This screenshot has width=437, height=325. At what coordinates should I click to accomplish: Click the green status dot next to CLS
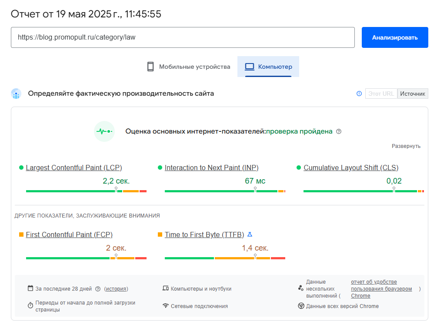click(299, 168)
